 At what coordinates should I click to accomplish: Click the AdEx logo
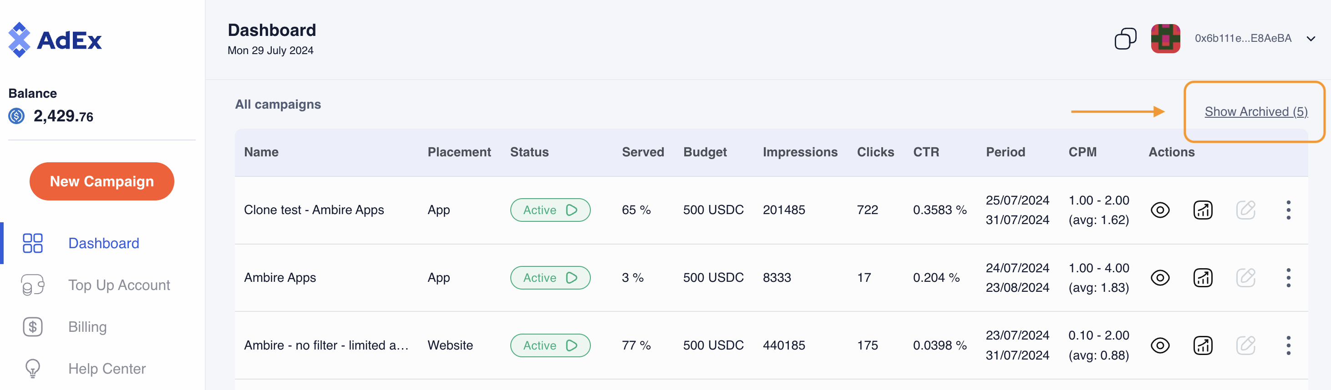(55, 40)
